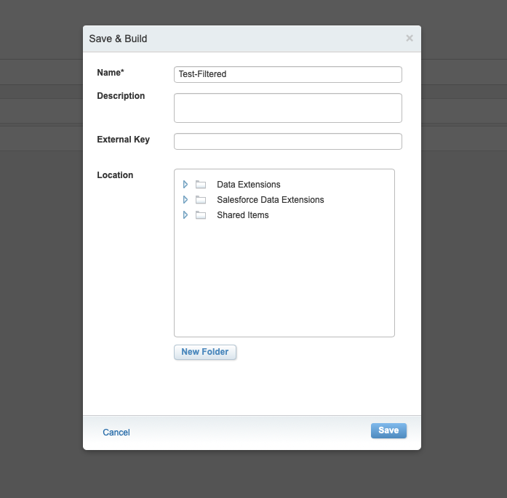Focus the Name field containing Test-Filtered

click(x=288, y=74)
